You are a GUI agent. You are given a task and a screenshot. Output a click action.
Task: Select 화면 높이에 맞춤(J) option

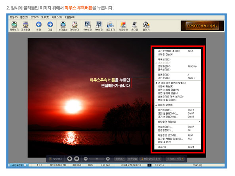coord(178,93)
